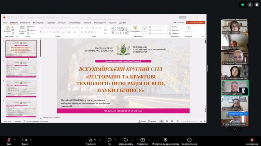Open the Вставлення ribbon tab
This screenshot has width=261, height=146.
tap(25, 23)
